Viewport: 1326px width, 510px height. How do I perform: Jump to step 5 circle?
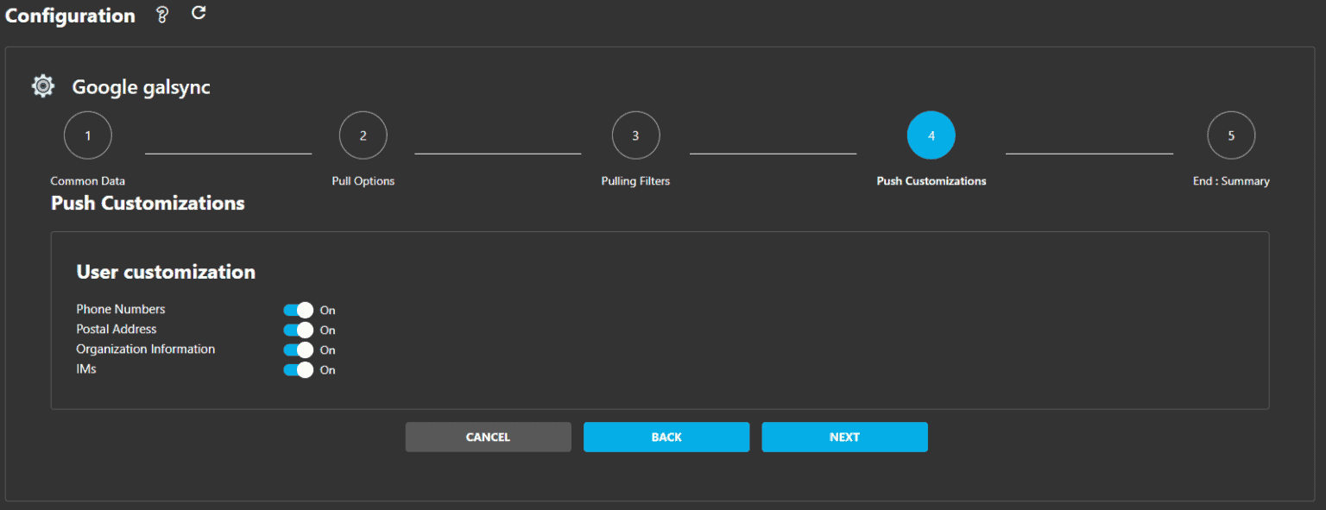point(1231,135)
